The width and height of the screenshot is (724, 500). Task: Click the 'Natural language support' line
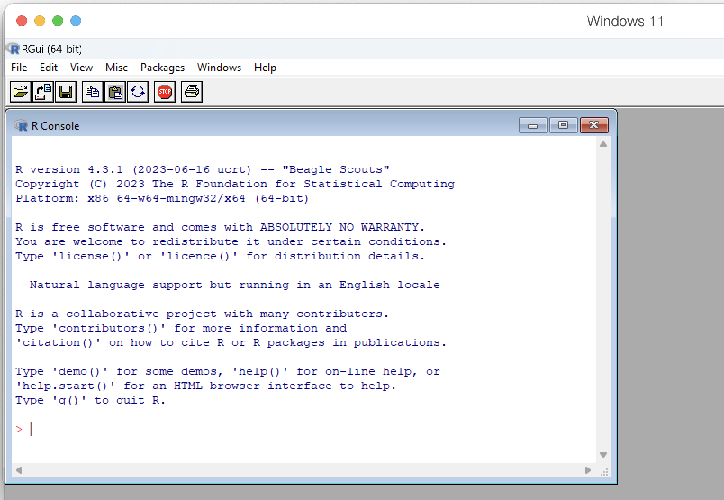click(x=235, y=285)
